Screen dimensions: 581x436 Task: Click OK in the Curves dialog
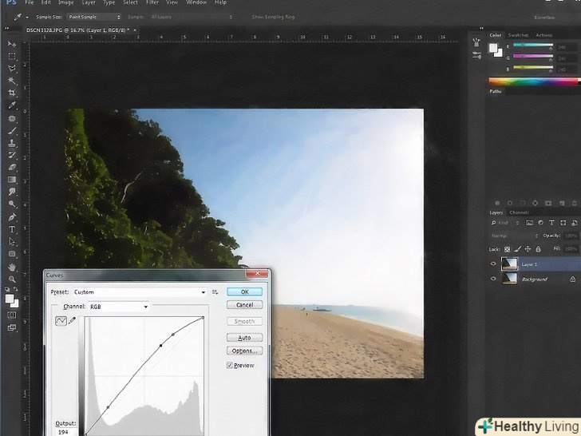(x=244, y=291)
